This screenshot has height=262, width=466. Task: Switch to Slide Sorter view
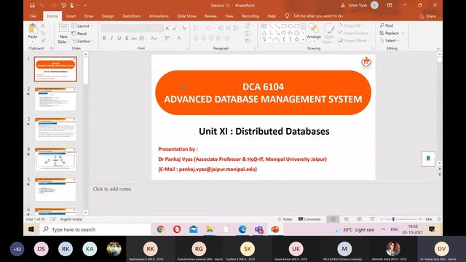tap(347, 219)
